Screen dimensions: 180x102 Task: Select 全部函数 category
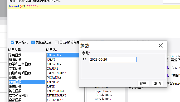27,100
